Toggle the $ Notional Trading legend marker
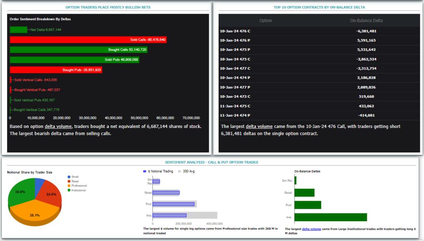 tap(145, 171)
